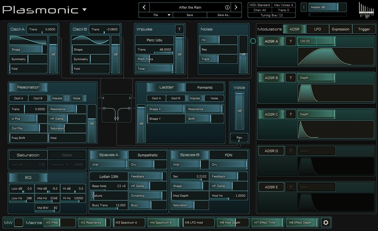Toggle Noise input on Ladder filter
Image resolution: width=378 pixels, height=231 pixels.
(214, 98)
